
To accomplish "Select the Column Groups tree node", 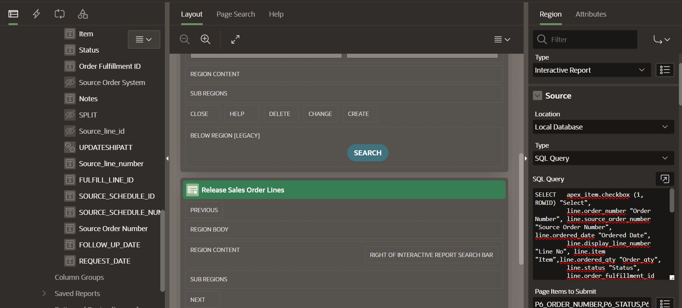I will tap(79, 277).
